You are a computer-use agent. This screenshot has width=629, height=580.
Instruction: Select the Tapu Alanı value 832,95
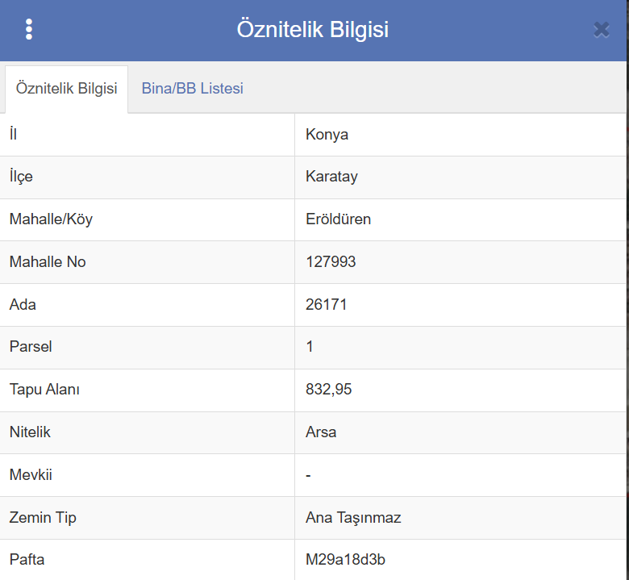point(329,390)
